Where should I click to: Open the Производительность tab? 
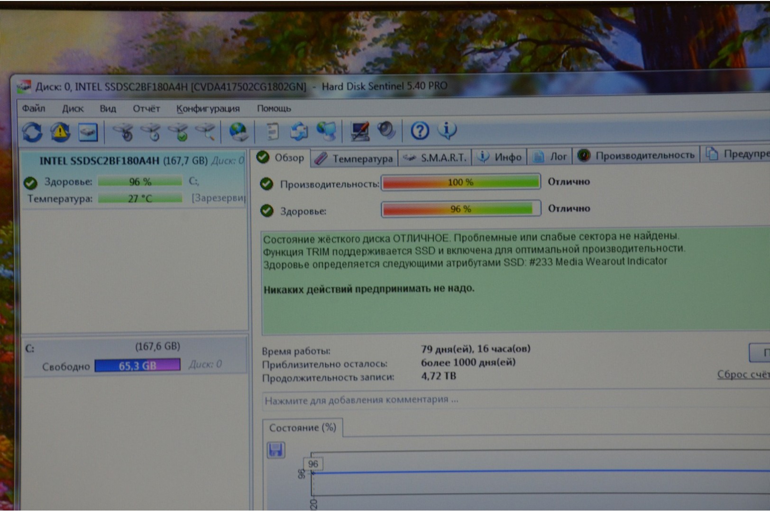click(637, 155)
